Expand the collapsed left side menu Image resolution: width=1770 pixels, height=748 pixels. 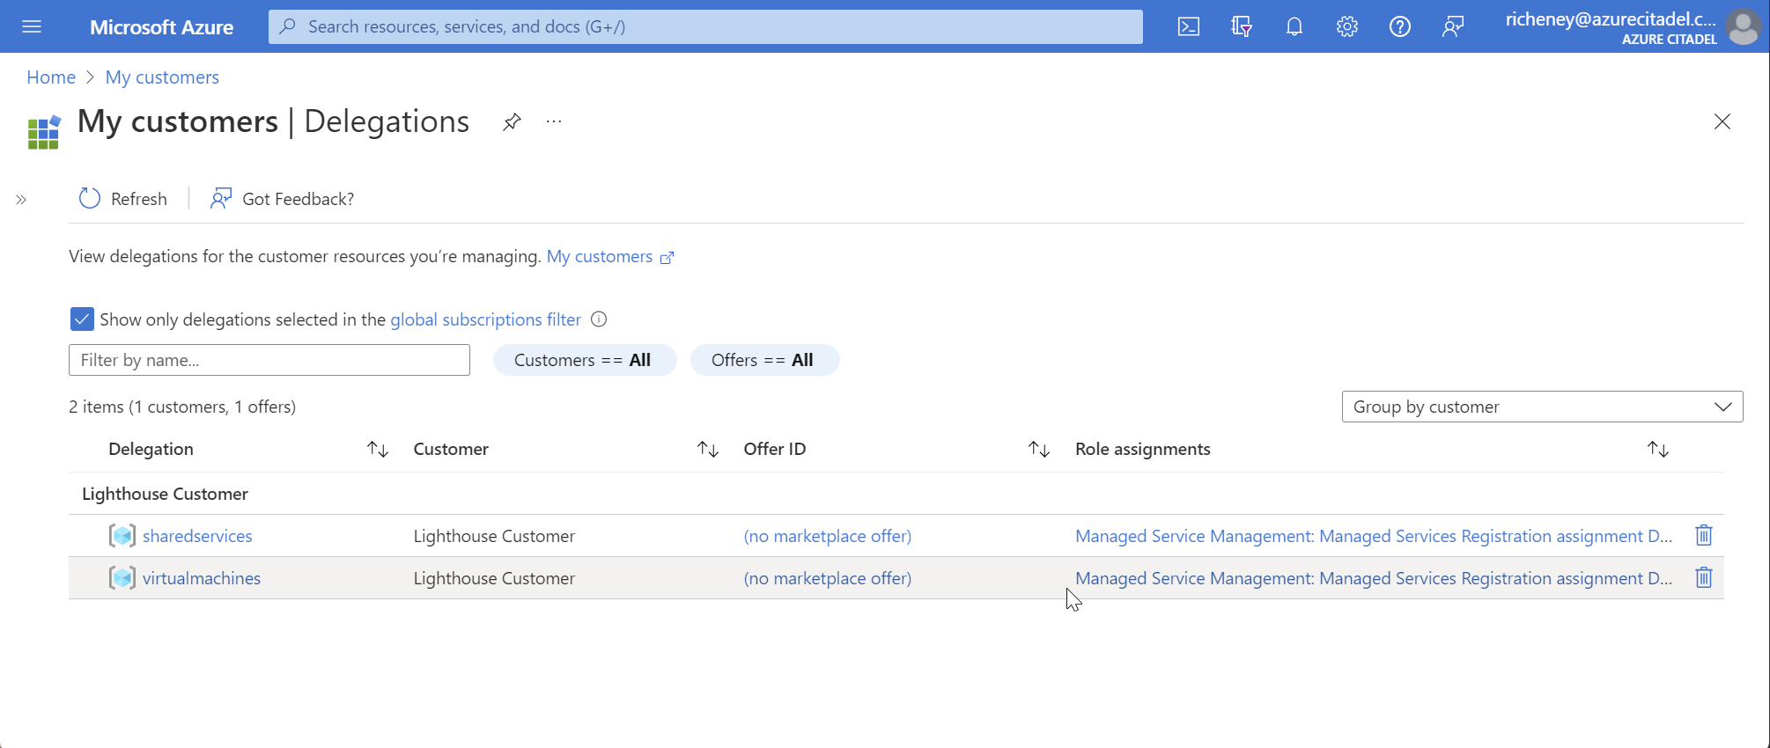point(21,200)
